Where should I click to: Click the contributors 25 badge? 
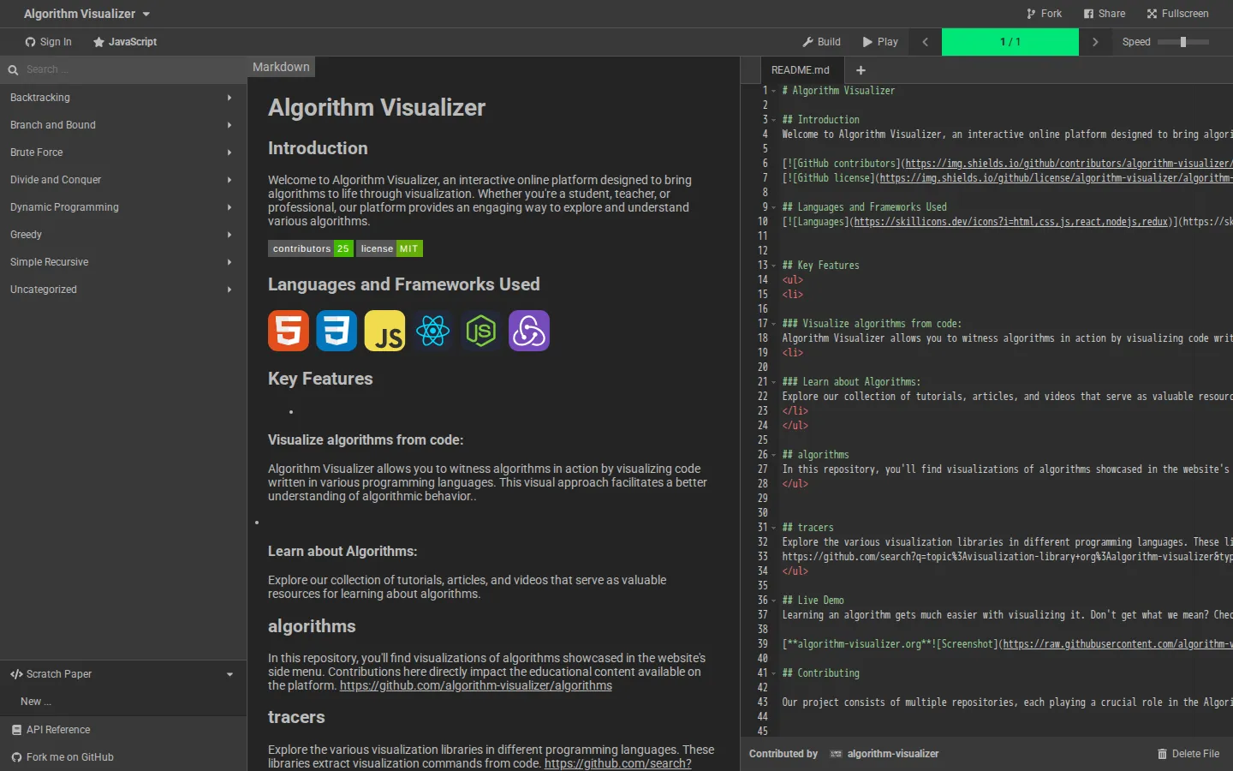pyautogui.click(x=310, y=248)
